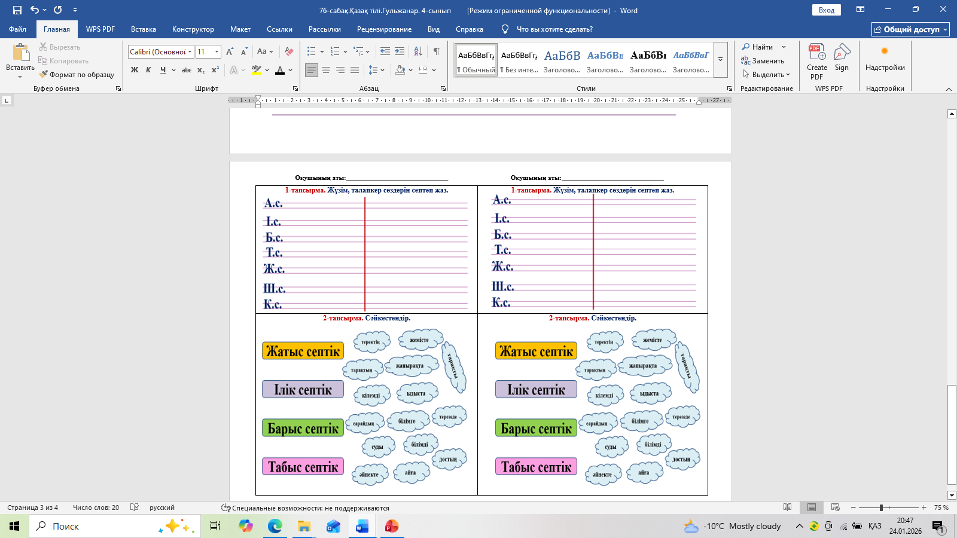Save the document with the floppy disk icon

tap(17, 10)
